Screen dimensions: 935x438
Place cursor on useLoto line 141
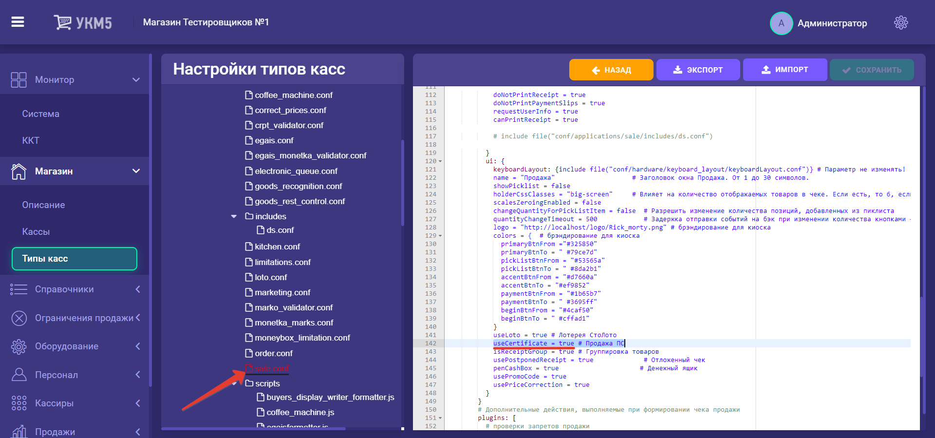point(555,335)
